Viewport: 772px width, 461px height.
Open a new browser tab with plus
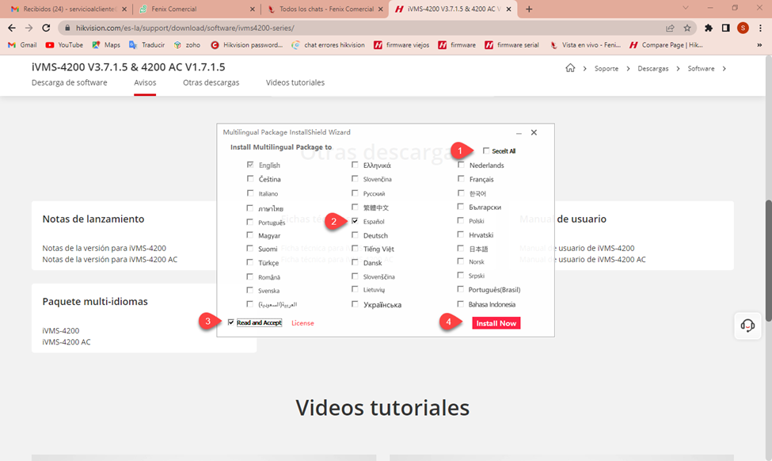click(x=529, y=9)
